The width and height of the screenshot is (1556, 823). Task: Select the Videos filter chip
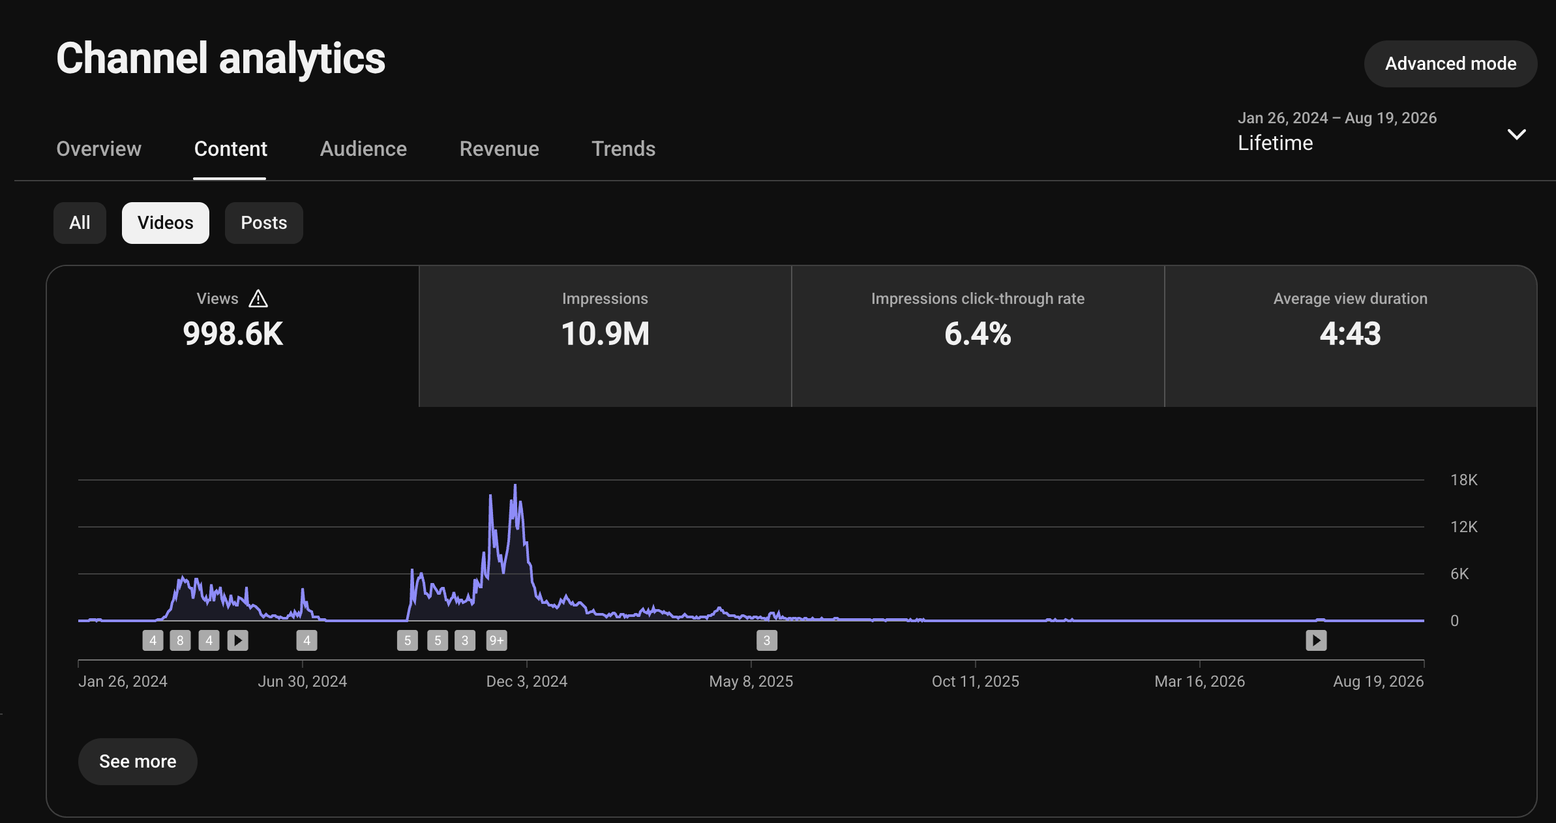pyautogui.click(x=166, y=223)
